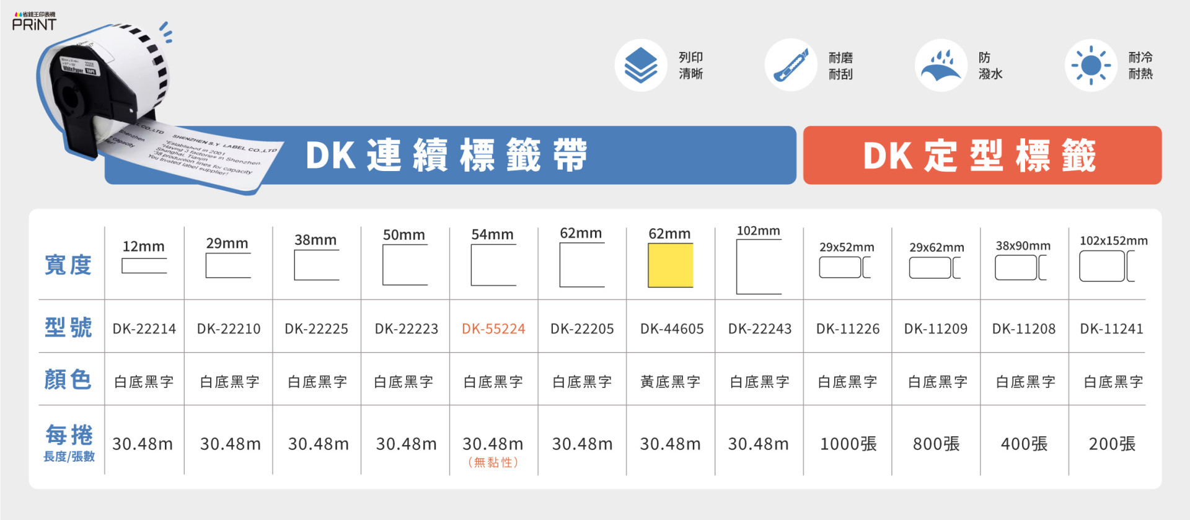Viewport: 1190px width, 520px height.
Task: Select the 寬度 row header
Action: coord(68,265)
